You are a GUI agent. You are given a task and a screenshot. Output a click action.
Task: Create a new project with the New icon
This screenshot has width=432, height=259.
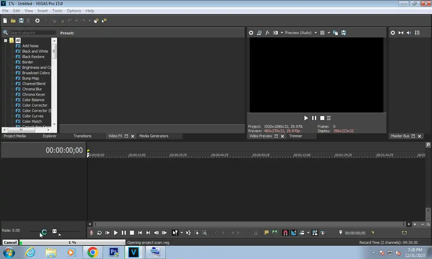pos(5,21)
